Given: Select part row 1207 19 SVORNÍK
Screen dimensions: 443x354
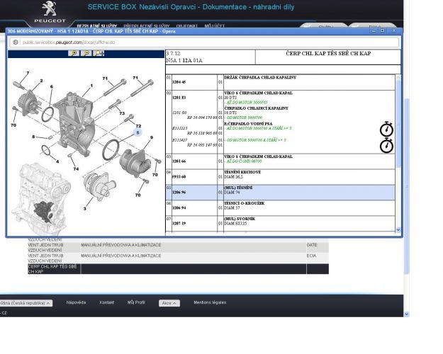Looking at the screenshot, I should pos(280,224).
